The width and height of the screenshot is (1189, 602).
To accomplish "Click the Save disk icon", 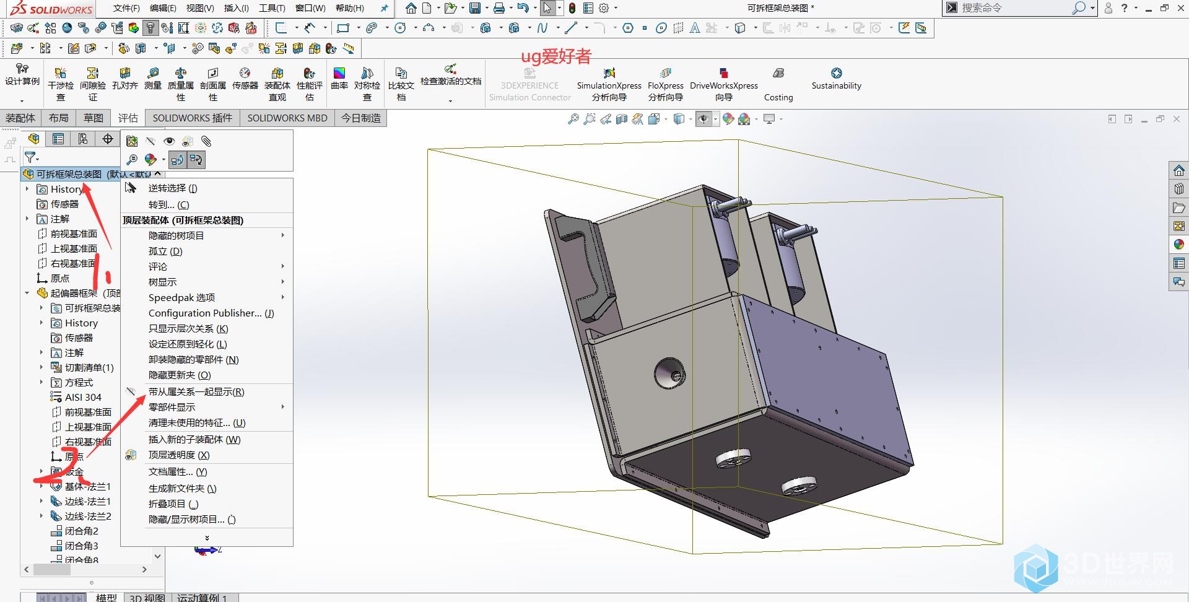I will coord(475,8).
